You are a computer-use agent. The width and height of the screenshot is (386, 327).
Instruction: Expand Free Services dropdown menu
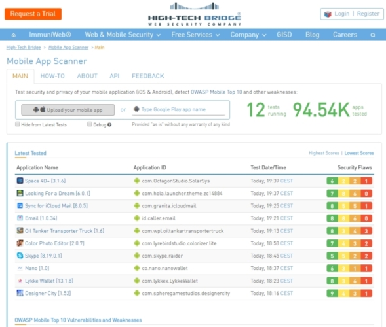tap(195, 35)
